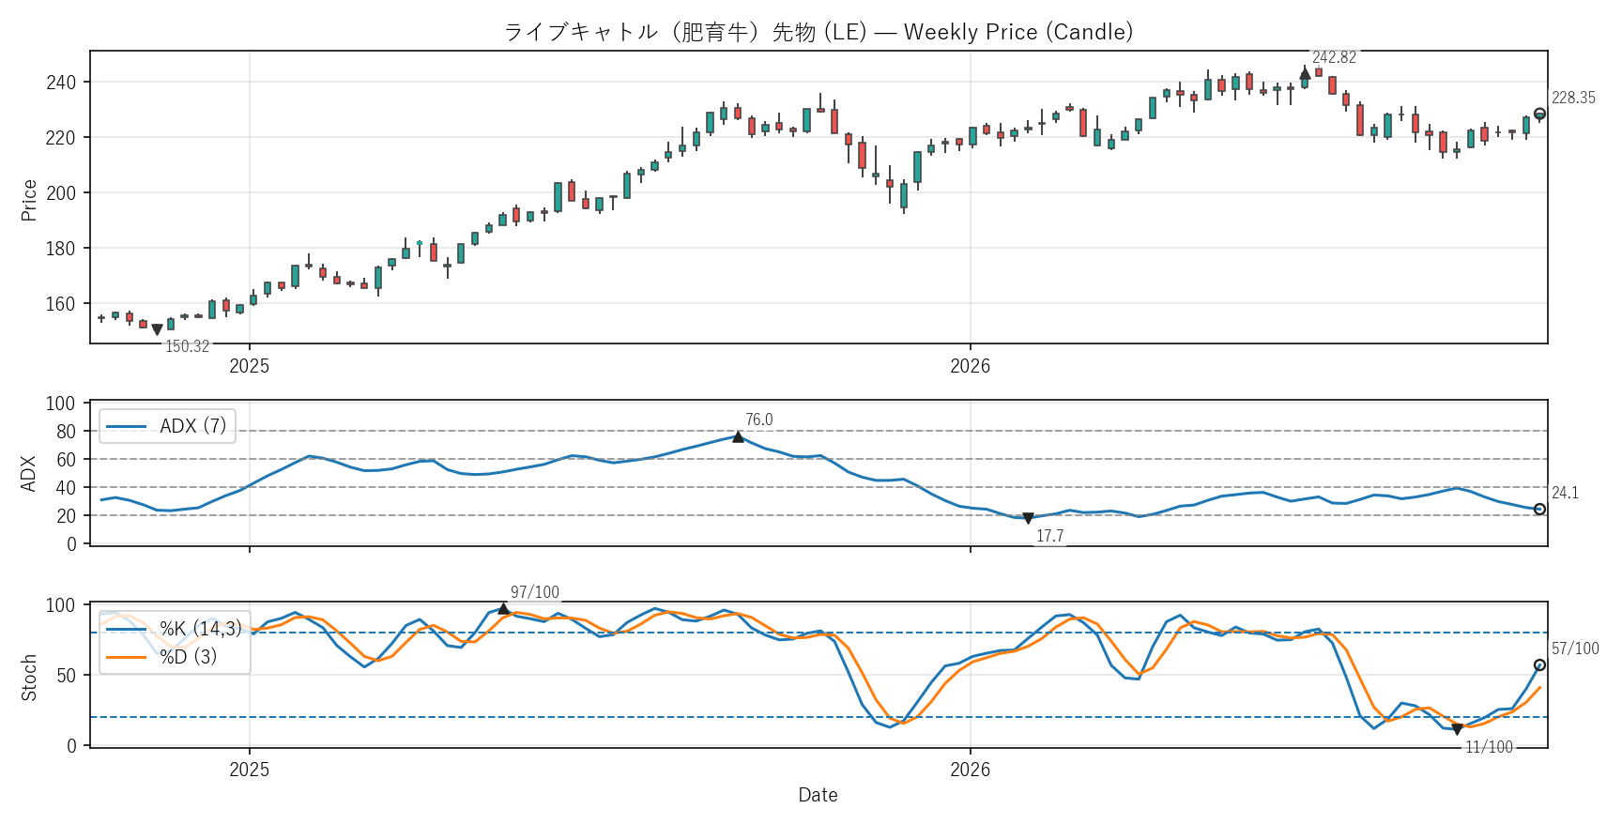Click the price low triangle marker
Image resolution: width=1622 pixels, height=824 pixels.
(158, 330)
